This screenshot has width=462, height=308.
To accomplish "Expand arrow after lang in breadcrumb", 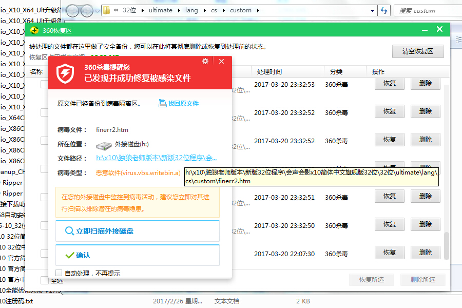I will pyautogui.click(x=204, y=11).
